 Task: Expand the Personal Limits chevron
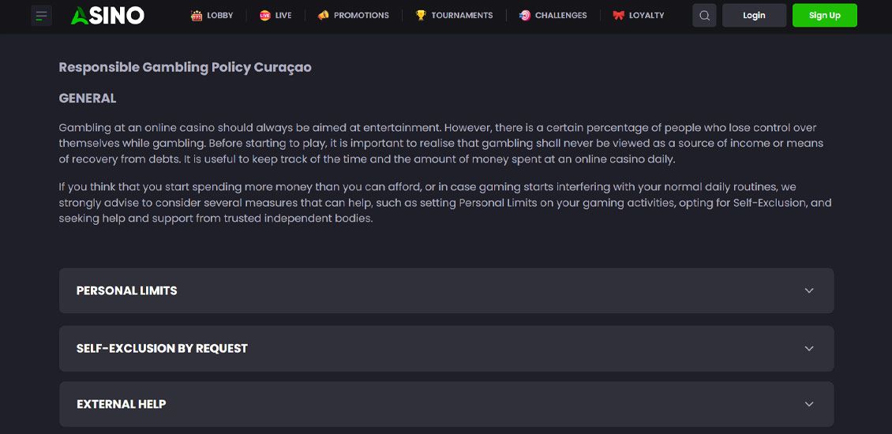(x=809, y=290)
